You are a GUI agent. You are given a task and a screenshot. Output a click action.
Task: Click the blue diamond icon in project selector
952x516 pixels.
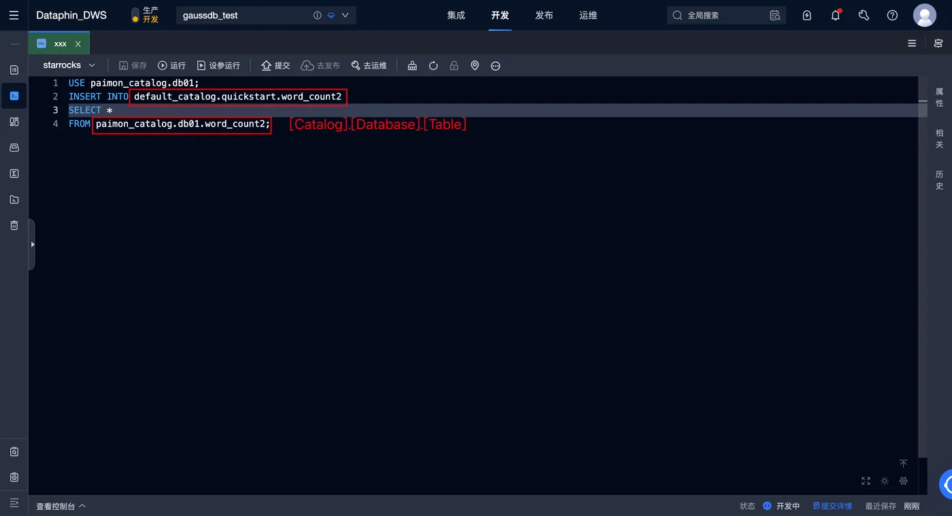pos(331,15)
